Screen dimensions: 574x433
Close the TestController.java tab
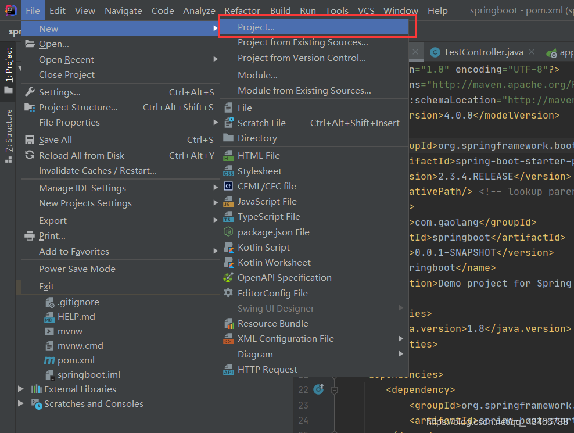(532, 52)
